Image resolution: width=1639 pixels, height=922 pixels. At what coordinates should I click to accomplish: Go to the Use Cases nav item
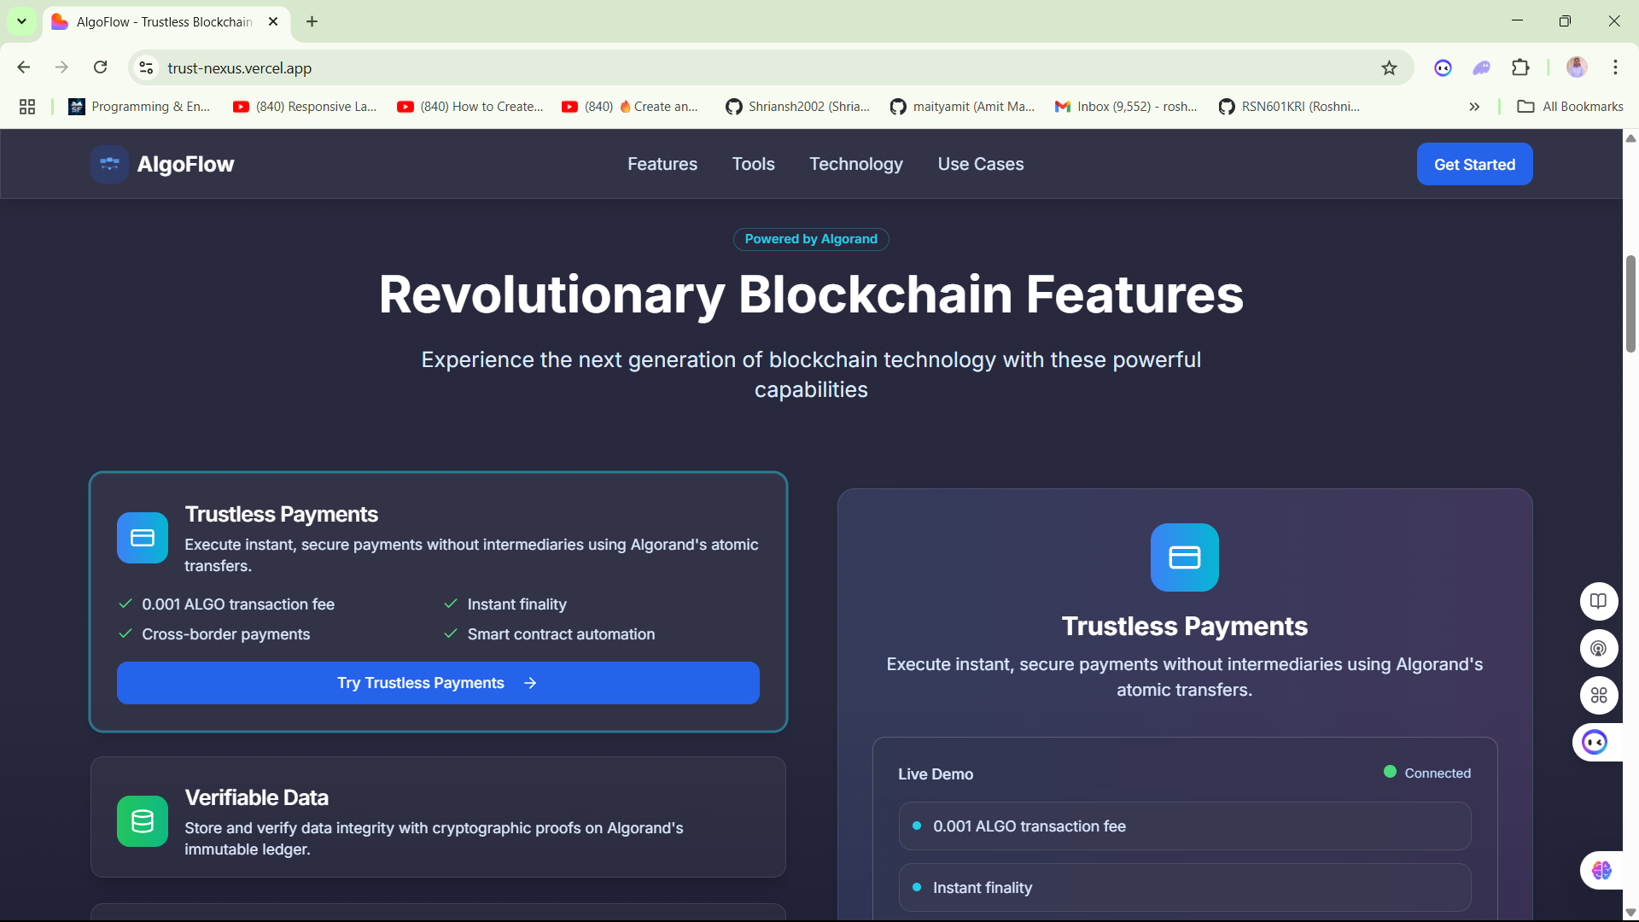coord(980,164)
